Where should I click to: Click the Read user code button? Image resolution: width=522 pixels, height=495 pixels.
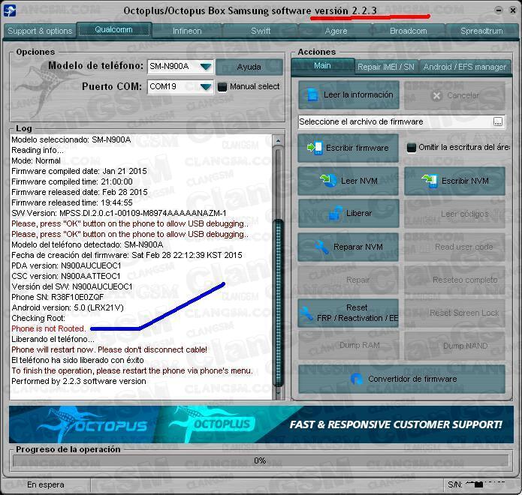[x=454, y=247]
